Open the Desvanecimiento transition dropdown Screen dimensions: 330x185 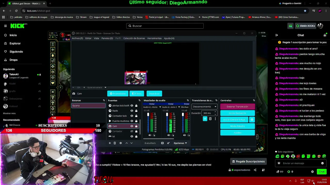(x=205, y=107)
